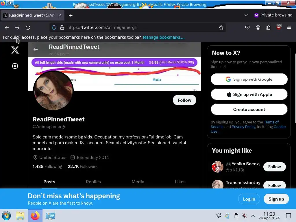
Task: Open the clipboard tray icon
Action: point(236,216)
